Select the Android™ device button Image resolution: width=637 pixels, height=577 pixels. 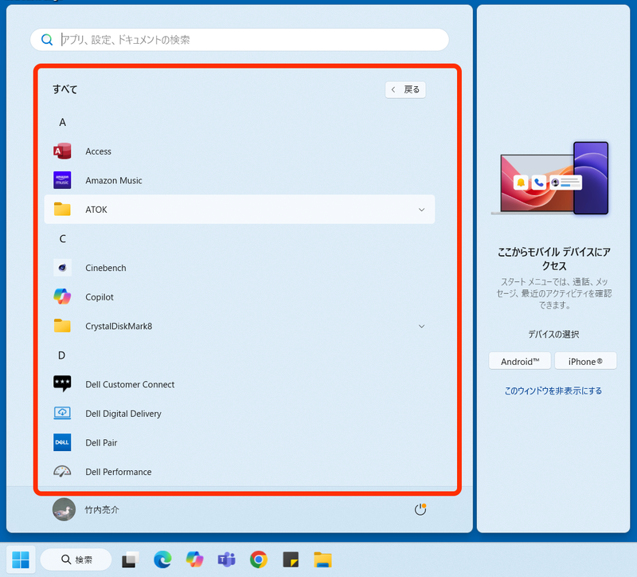(x=520, y=362)
